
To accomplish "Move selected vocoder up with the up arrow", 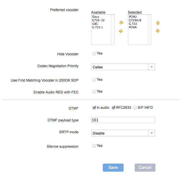I will (x=158, y=23).
